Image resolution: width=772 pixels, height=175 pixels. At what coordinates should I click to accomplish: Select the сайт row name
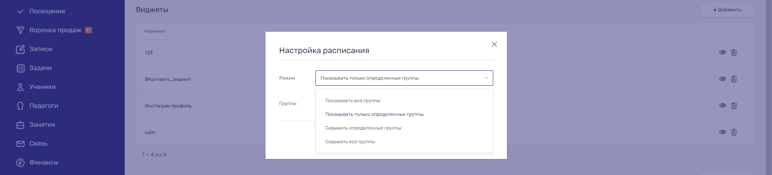(x=150, y=132)
